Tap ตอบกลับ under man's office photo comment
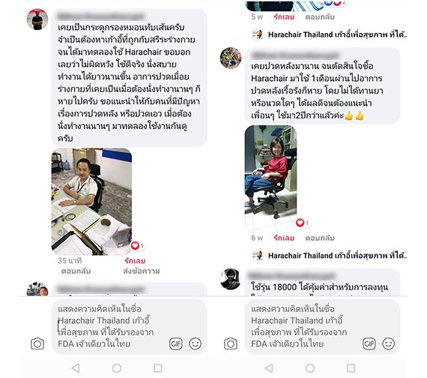Viewport: 427px width, 378px height. point(76,271)
